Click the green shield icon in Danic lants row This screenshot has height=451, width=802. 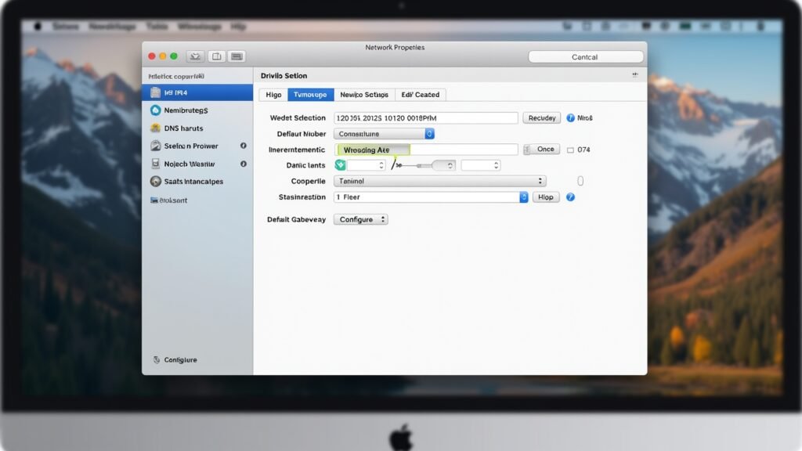point(340,165)
